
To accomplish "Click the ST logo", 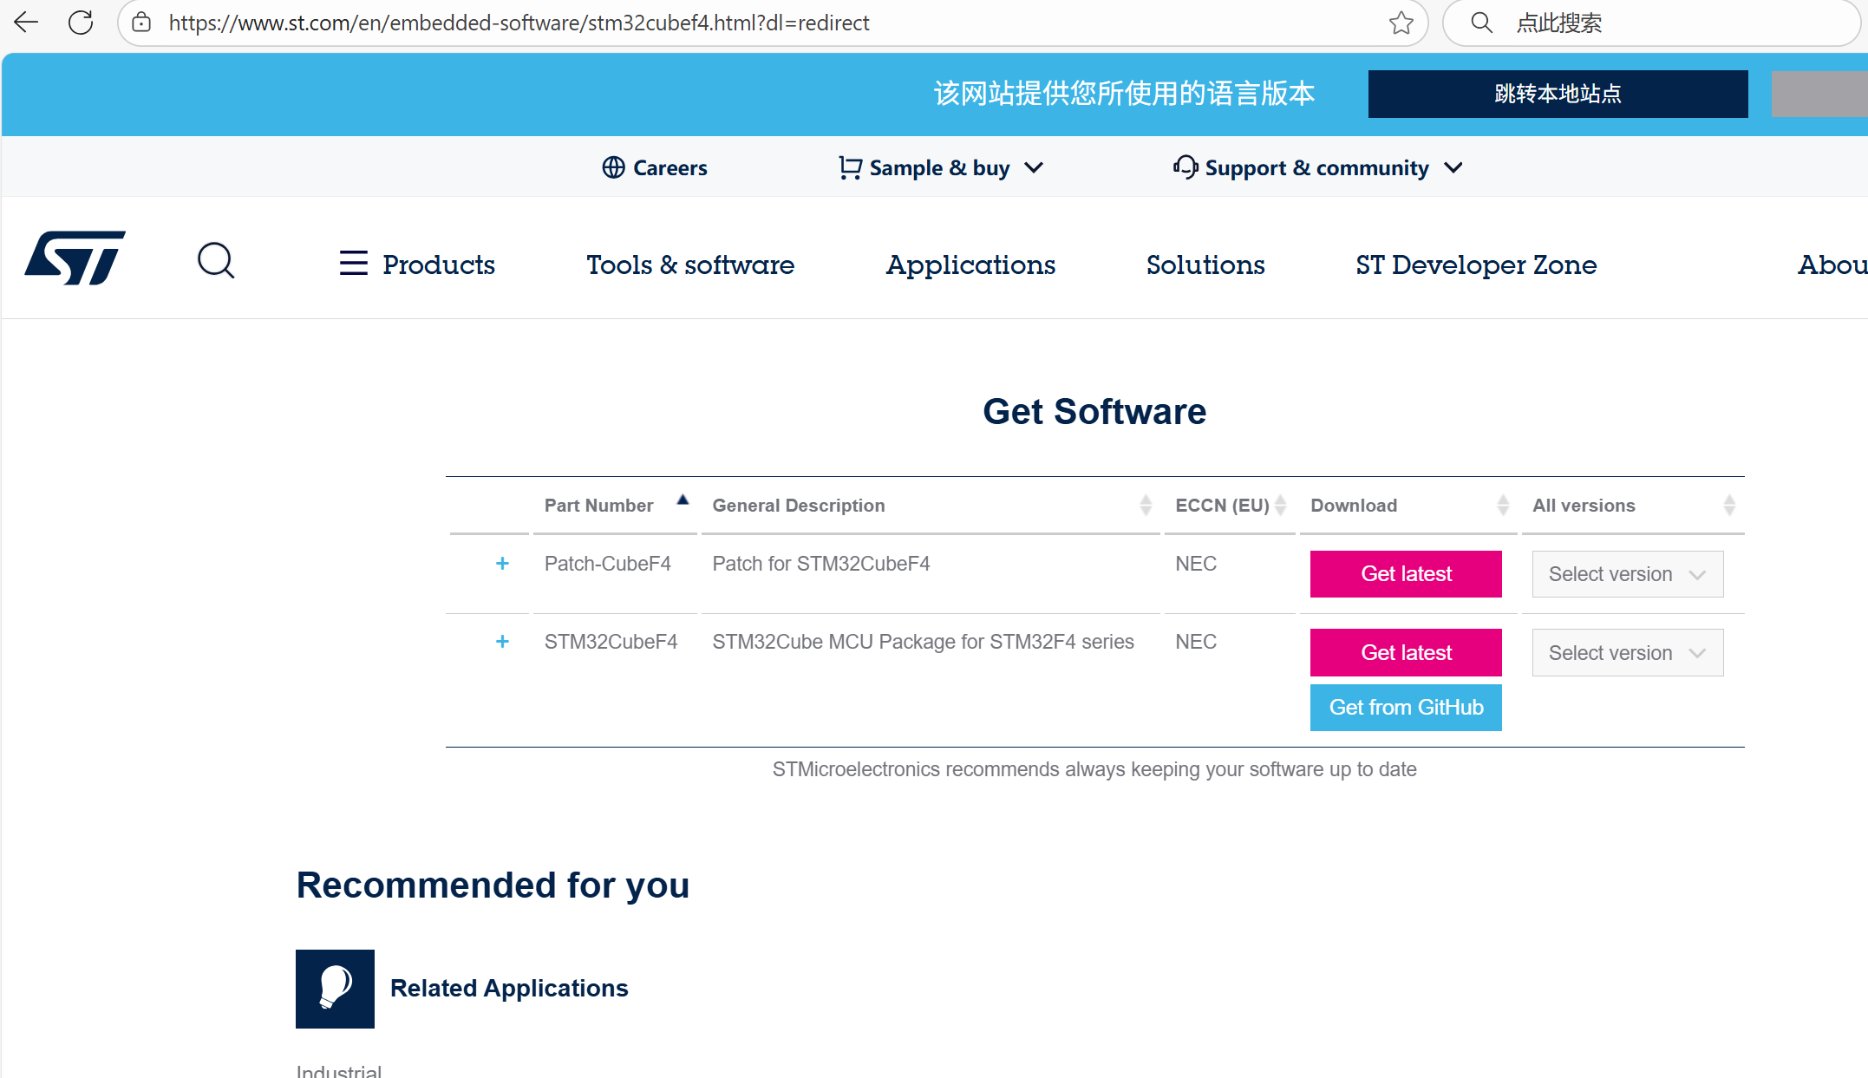I will point(75,258).
